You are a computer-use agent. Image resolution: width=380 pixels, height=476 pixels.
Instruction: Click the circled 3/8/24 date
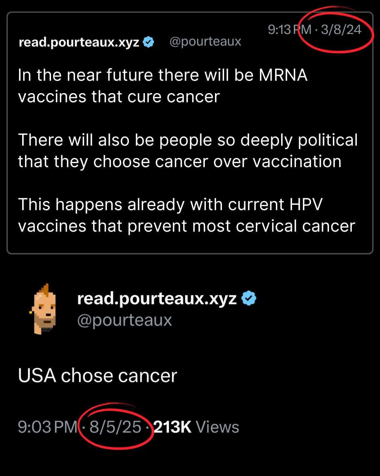[x=341, y=29]
